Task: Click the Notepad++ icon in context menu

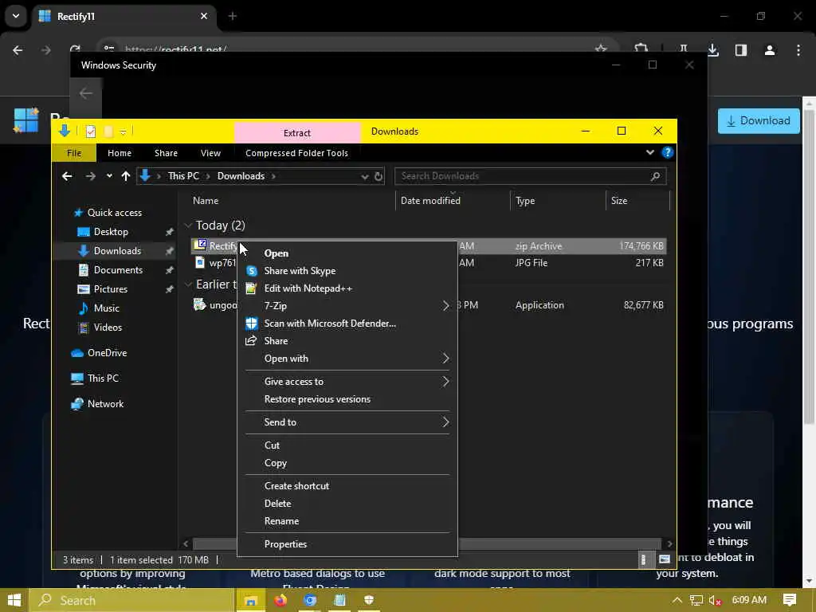Action: 251,288
